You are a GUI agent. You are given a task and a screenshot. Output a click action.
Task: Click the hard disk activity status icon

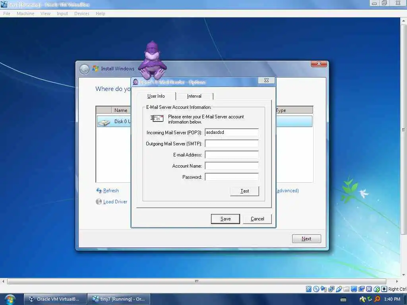308,289
